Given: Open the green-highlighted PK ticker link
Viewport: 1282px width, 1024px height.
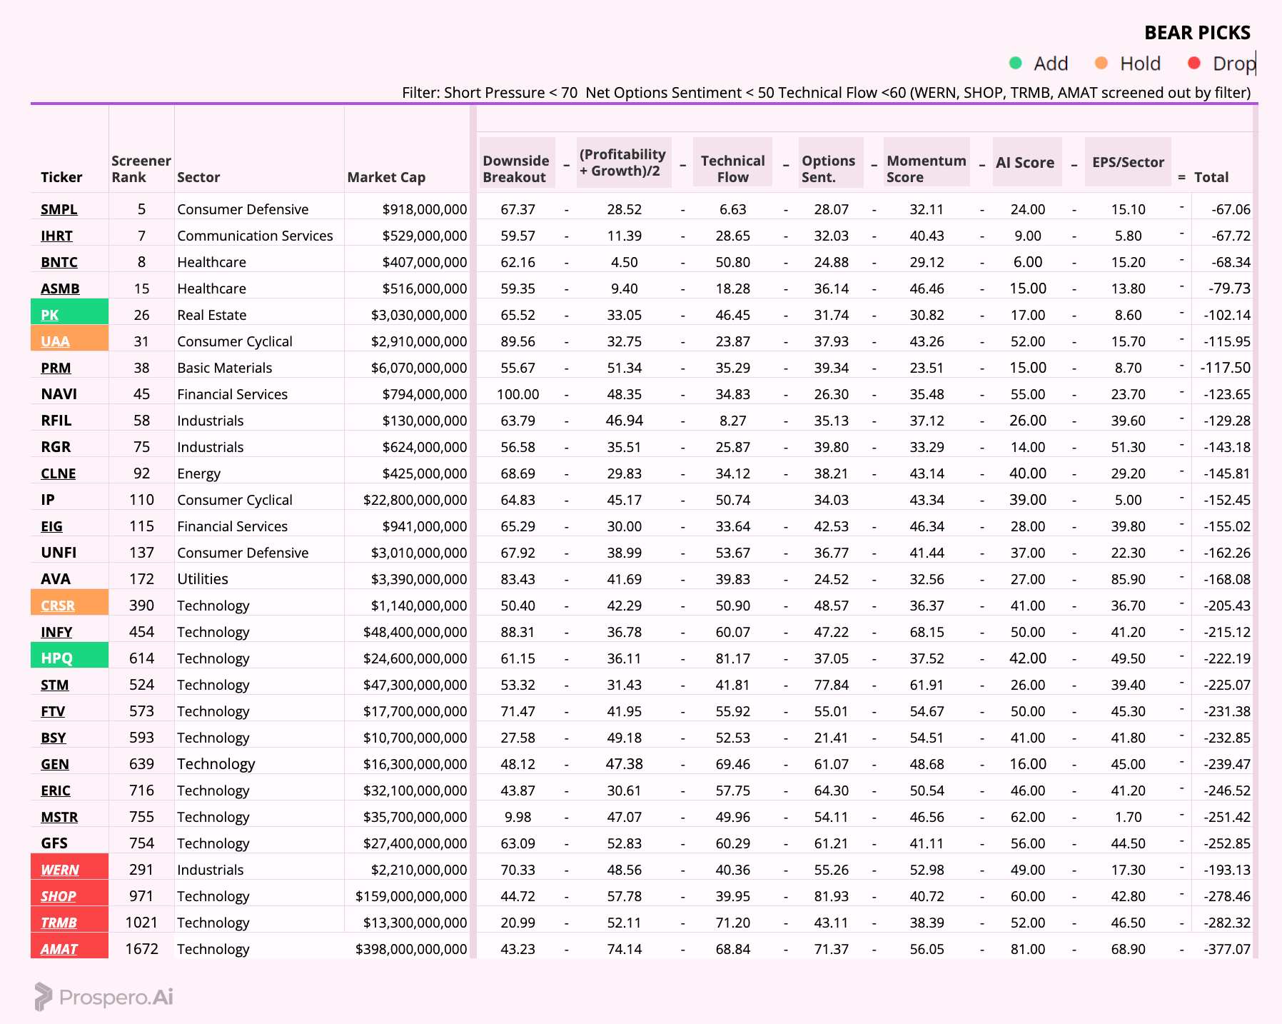Looking at the screenshot, I should pos(50,315).
